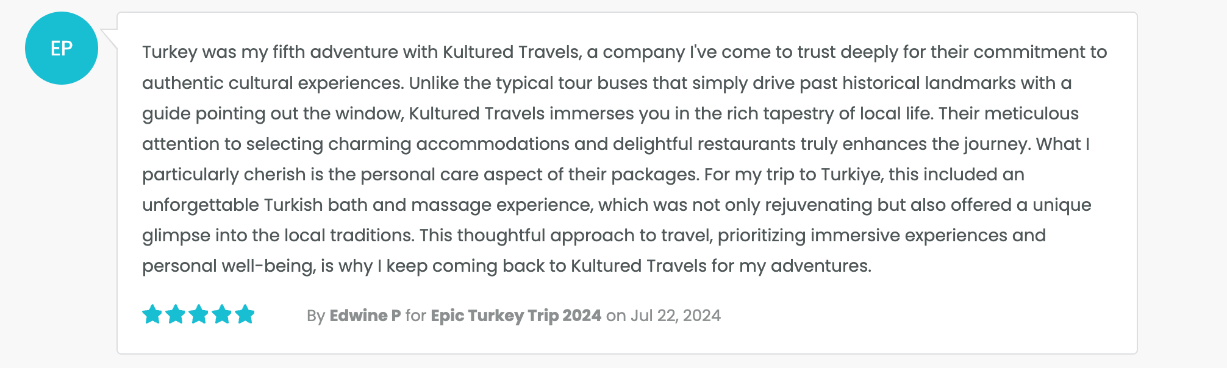Select the third rating star
Image resolution: width=1227 pixels, height=368 pixels.
click(198, 314)
